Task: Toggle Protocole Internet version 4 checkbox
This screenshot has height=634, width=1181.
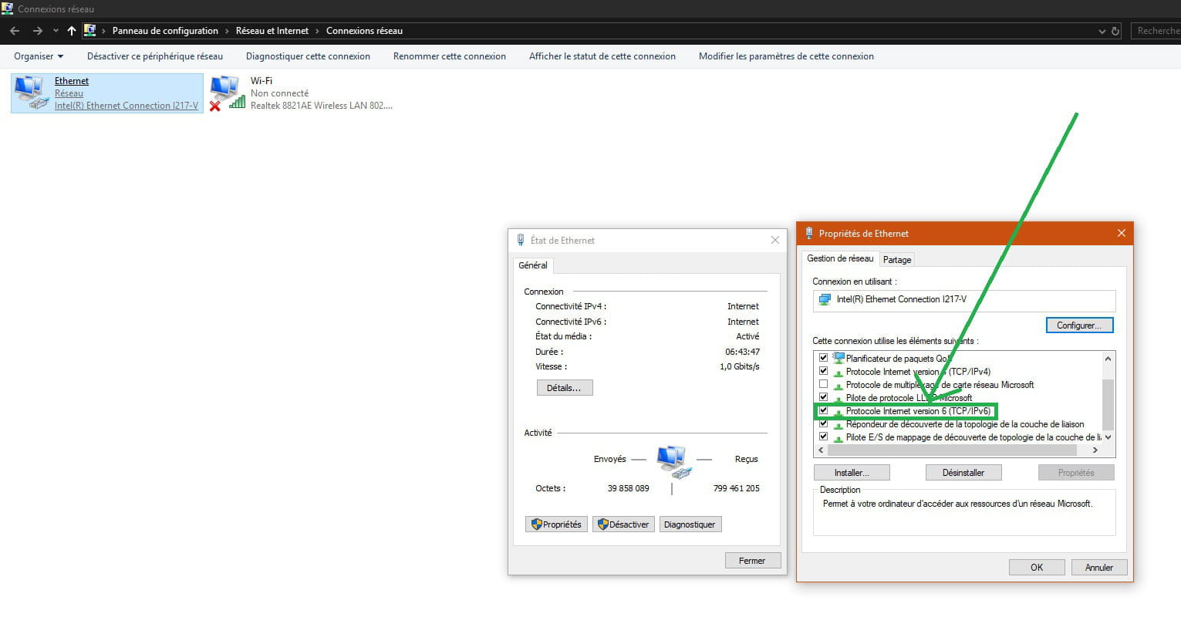Action: point(823,371)
